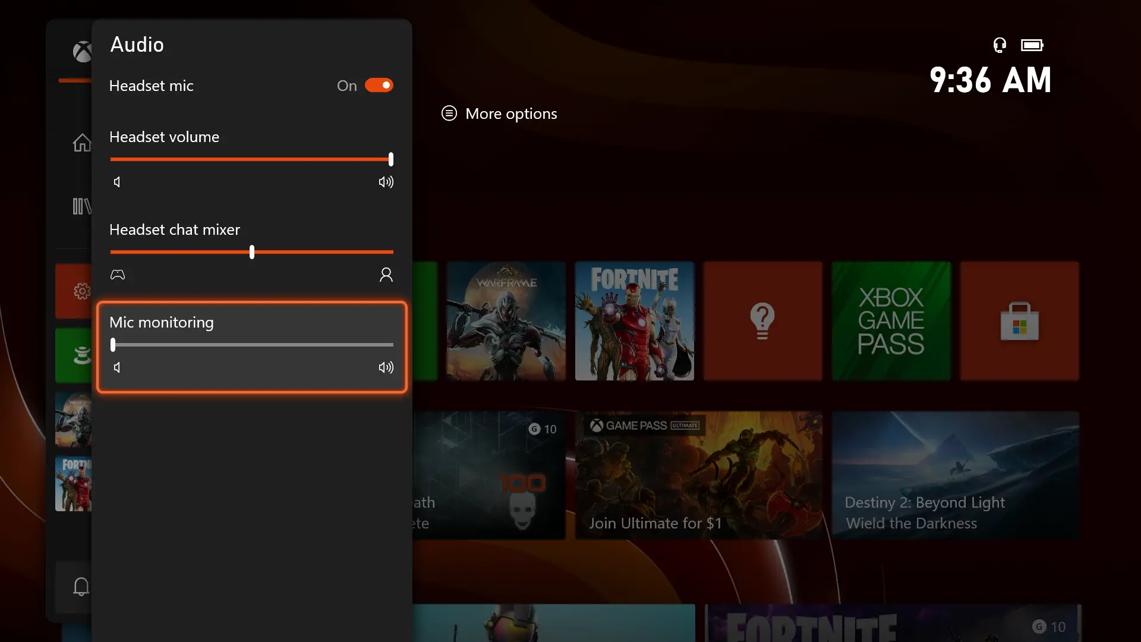Screen dimensions: 1141x642
Task: Open the notifications bell icon
Action: 81,587
